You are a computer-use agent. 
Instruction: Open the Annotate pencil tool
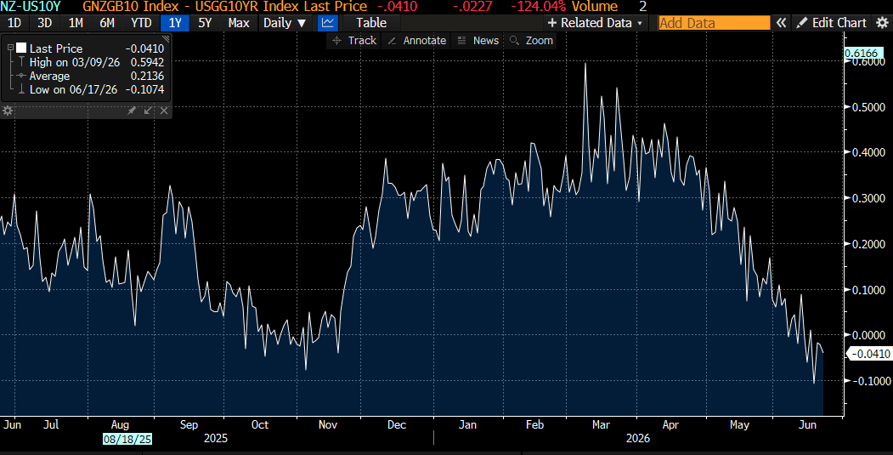point(417,41)
